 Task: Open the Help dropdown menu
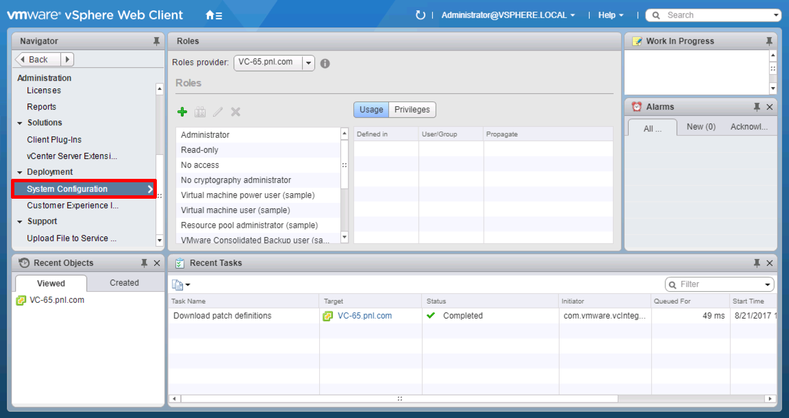pyautogui.click(x=610, y=15)
